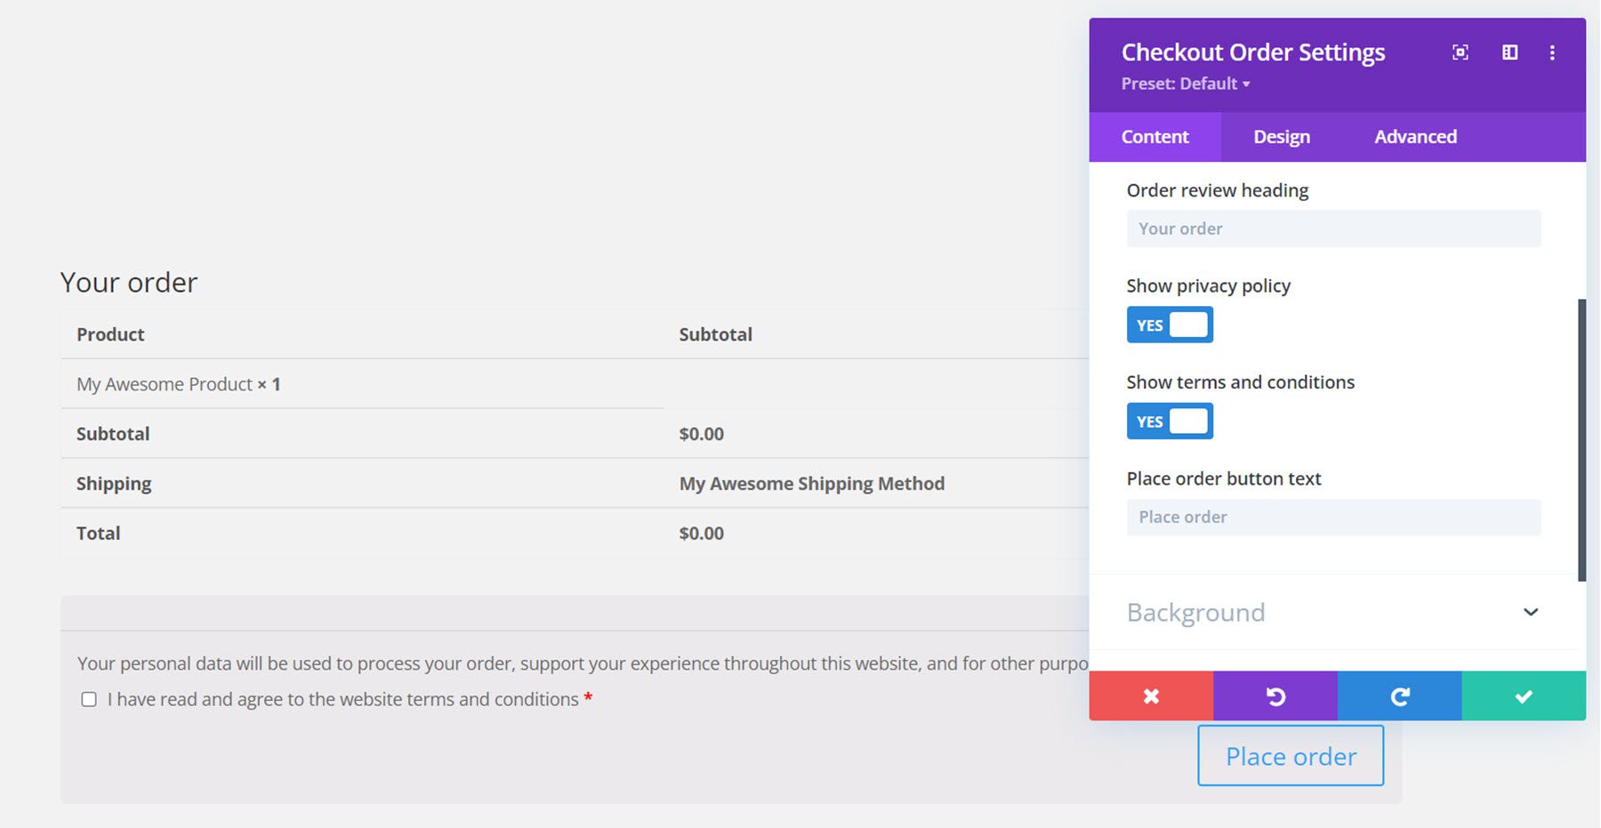This screenshot has height=828, width=1601.
Task: Discard changes with the red X button
Action: click(x=1151, y=696)
